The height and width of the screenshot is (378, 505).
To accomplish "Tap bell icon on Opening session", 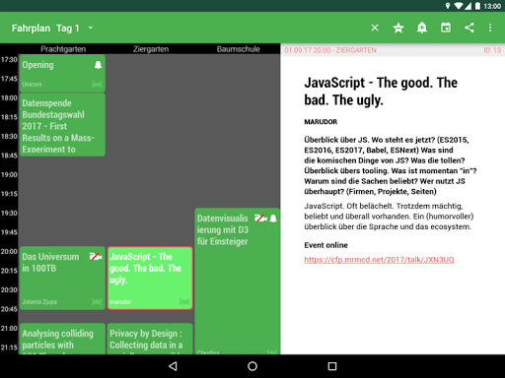I will [x=98, y=65].
